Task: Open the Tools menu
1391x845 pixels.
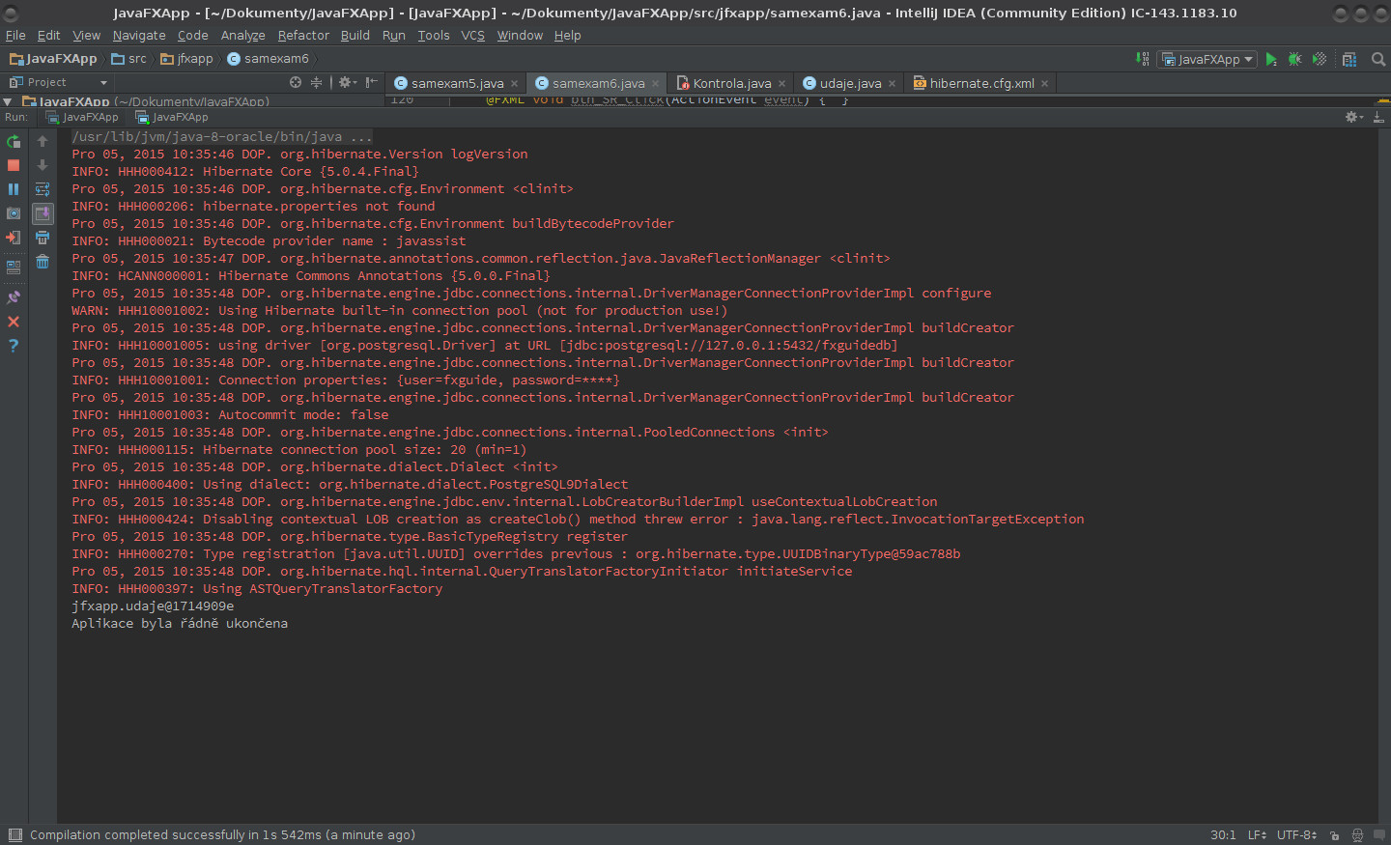Action: tap(434, 36)
